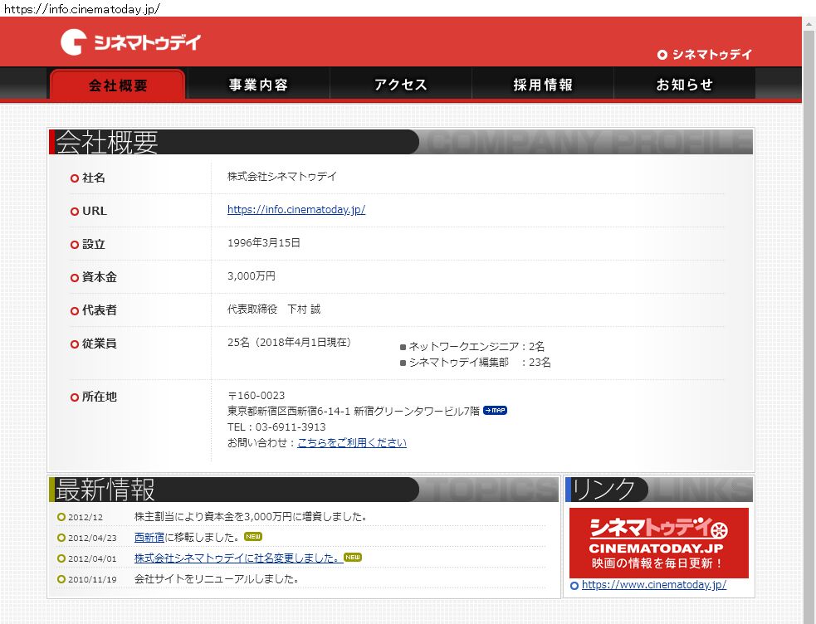Open the 会社概要 tab
The width and height of the screenshot is (816, 624).
[x=118, y=85]
